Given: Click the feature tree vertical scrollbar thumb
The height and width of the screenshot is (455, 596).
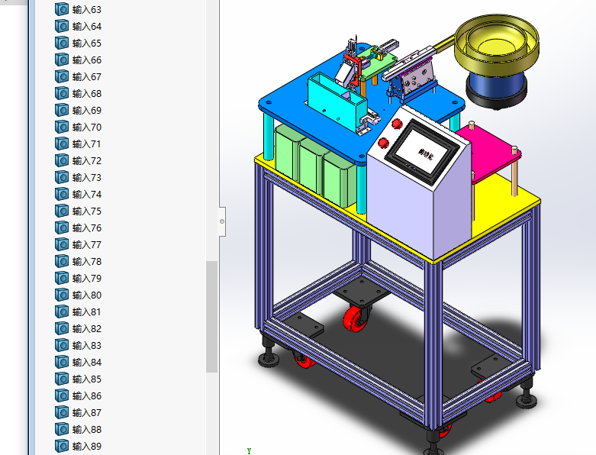Looking at the screenshot, I should pyautogui.click(x=211, y=317).
